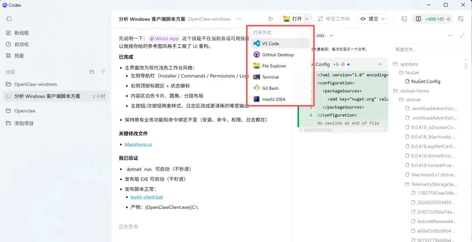Open the thread filter icon beside 线程
The image size is (472, 242).
coord(103,72)
